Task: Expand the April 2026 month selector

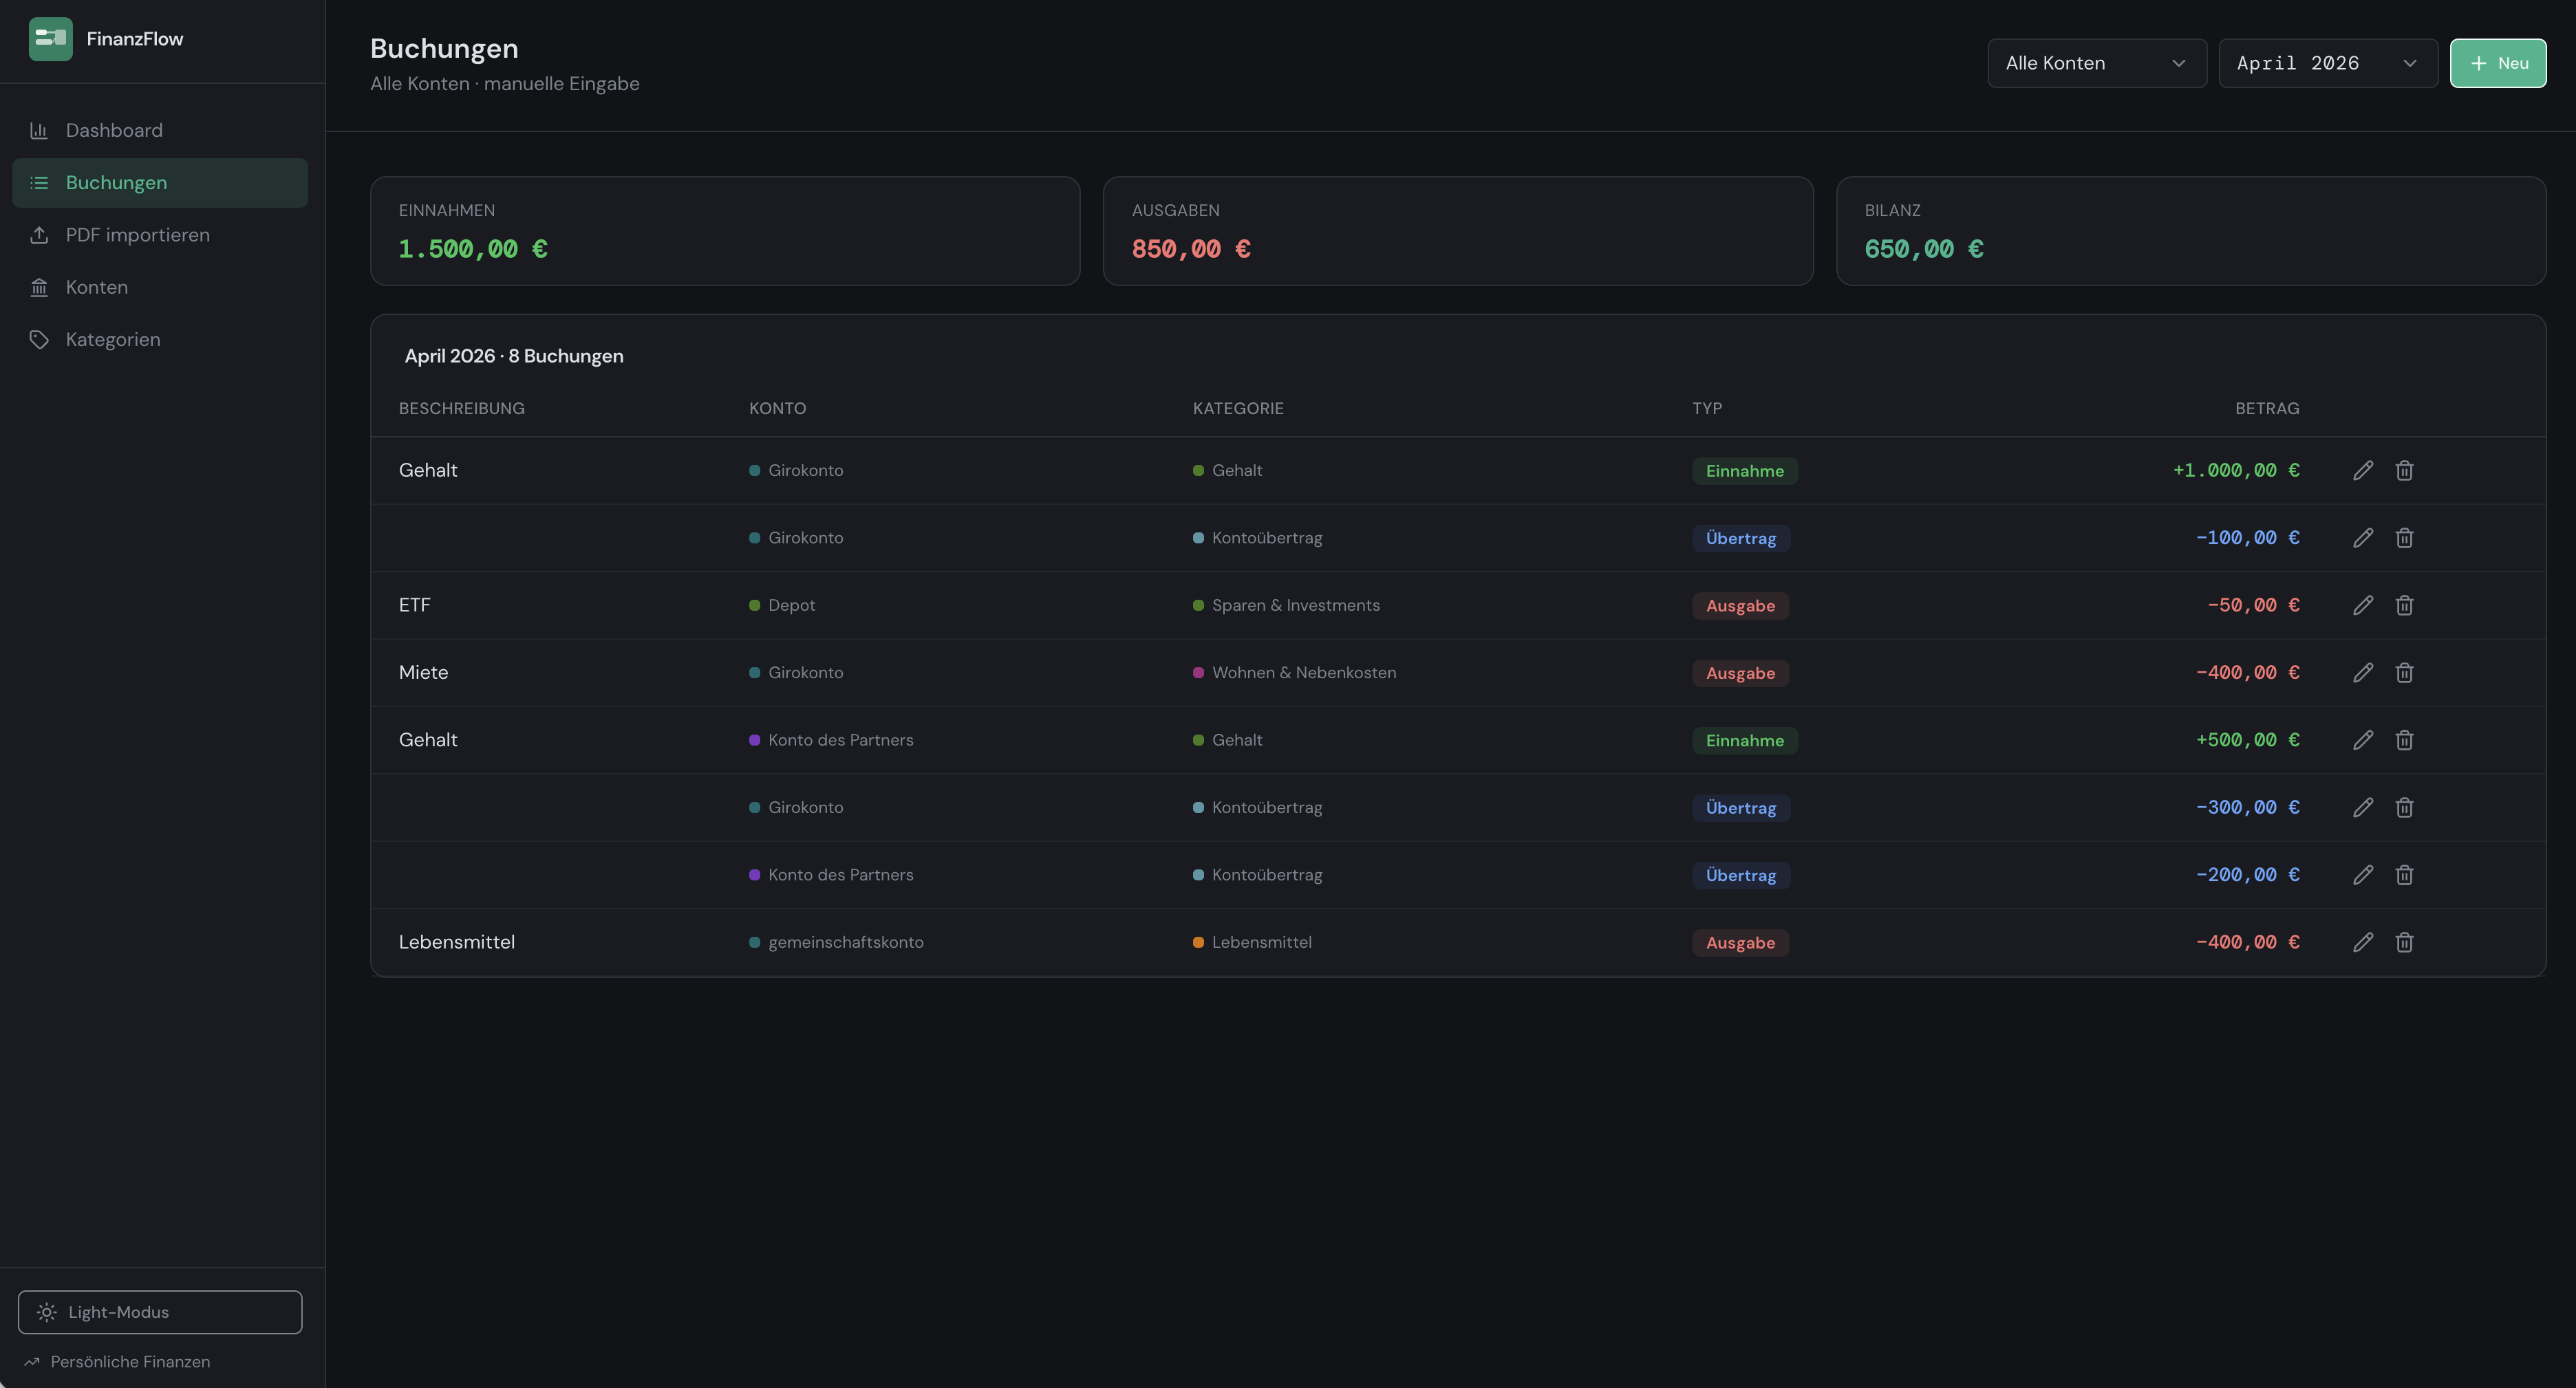Action: coord(2327,62)
